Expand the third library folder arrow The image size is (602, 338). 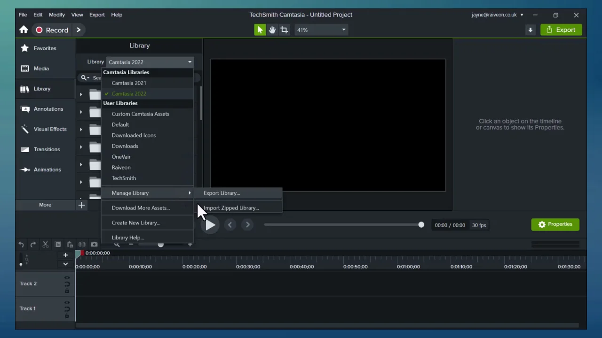[x=81, y=129]
